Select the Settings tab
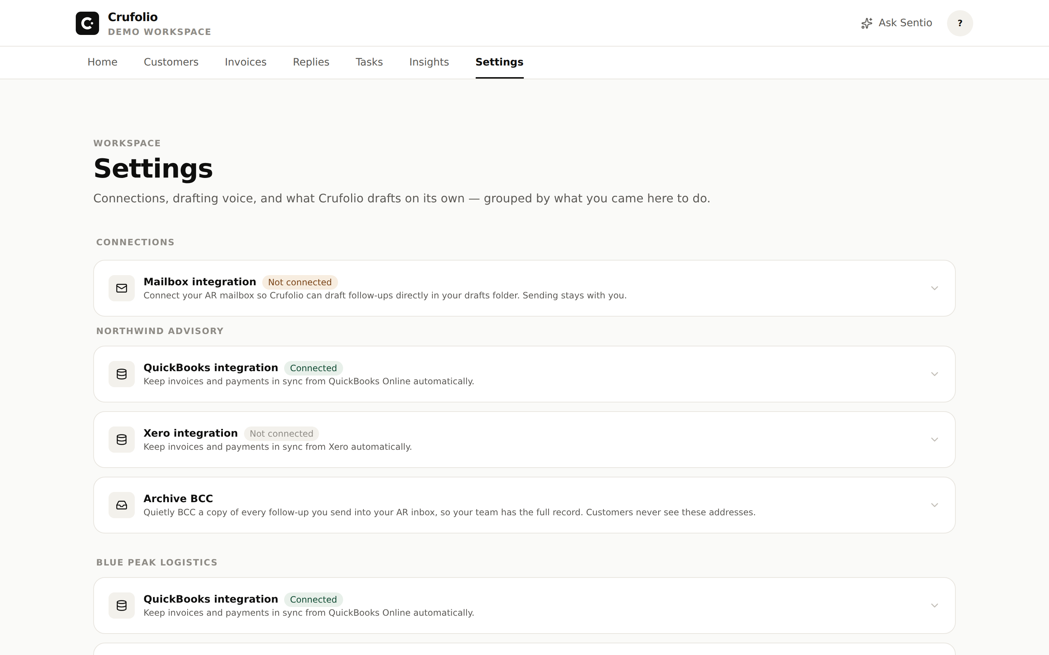 point(499,62)
